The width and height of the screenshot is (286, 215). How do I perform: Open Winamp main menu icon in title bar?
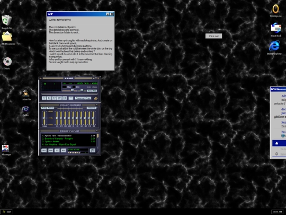pos(40,78)
